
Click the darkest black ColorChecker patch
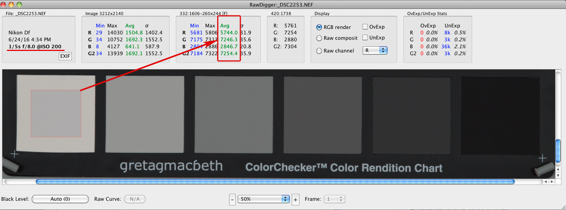tap(500, 115)
